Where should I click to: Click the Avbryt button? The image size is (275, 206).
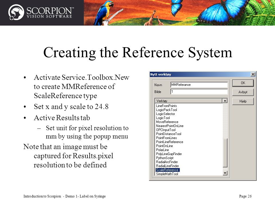pos(243,92)
